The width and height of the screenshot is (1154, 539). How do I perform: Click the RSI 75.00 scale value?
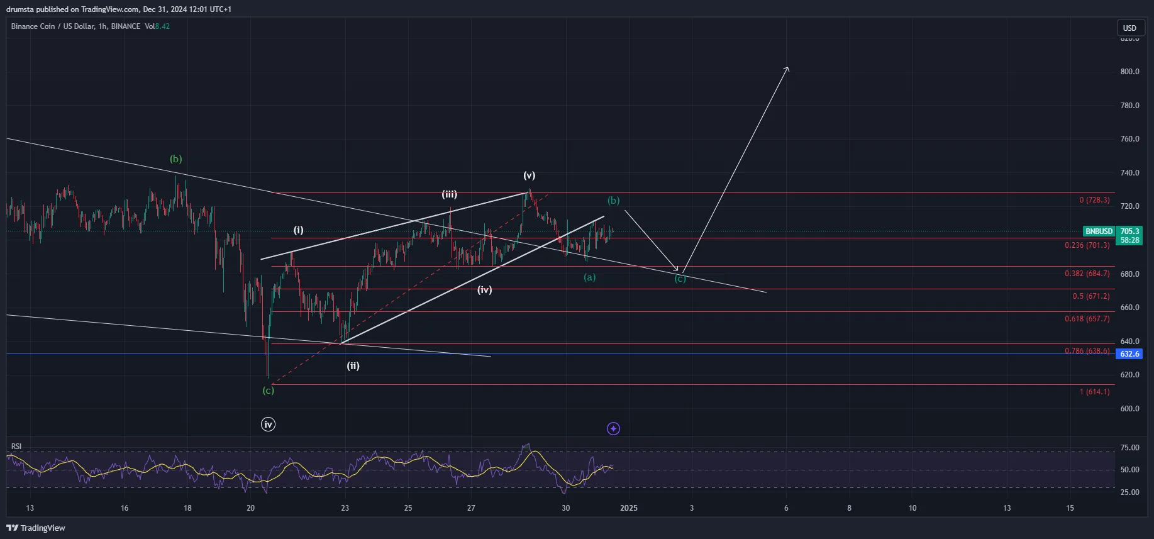[1130, 448]
